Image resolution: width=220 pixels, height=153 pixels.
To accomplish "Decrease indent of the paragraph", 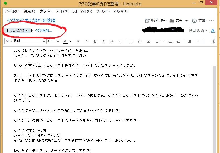I will (x=170, y=41).
